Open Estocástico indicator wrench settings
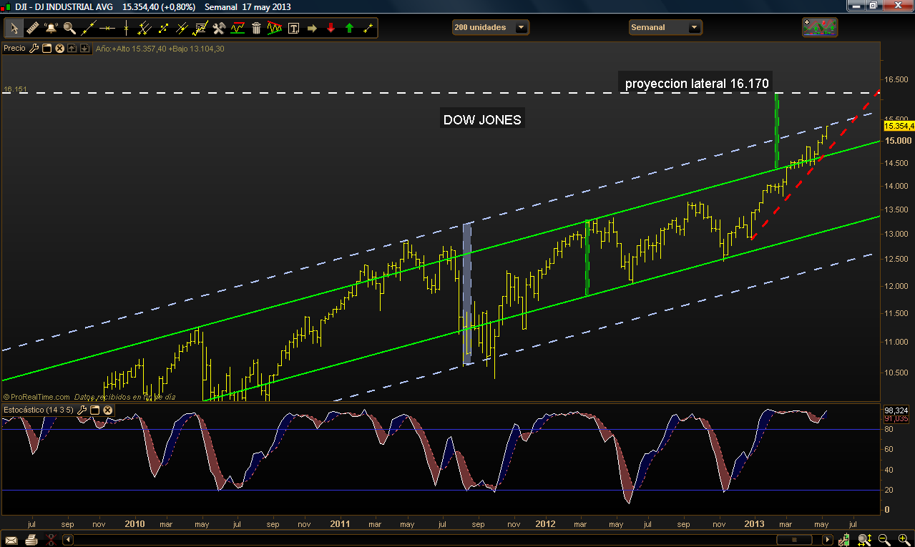 (82, 410)
